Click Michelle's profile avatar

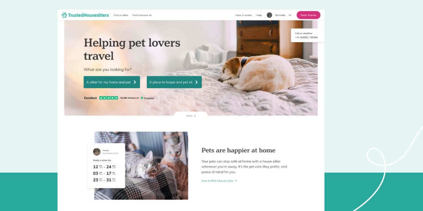269,15
